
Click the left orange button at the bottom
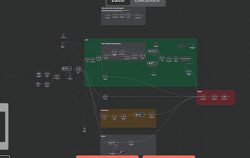tap(107, 157)
